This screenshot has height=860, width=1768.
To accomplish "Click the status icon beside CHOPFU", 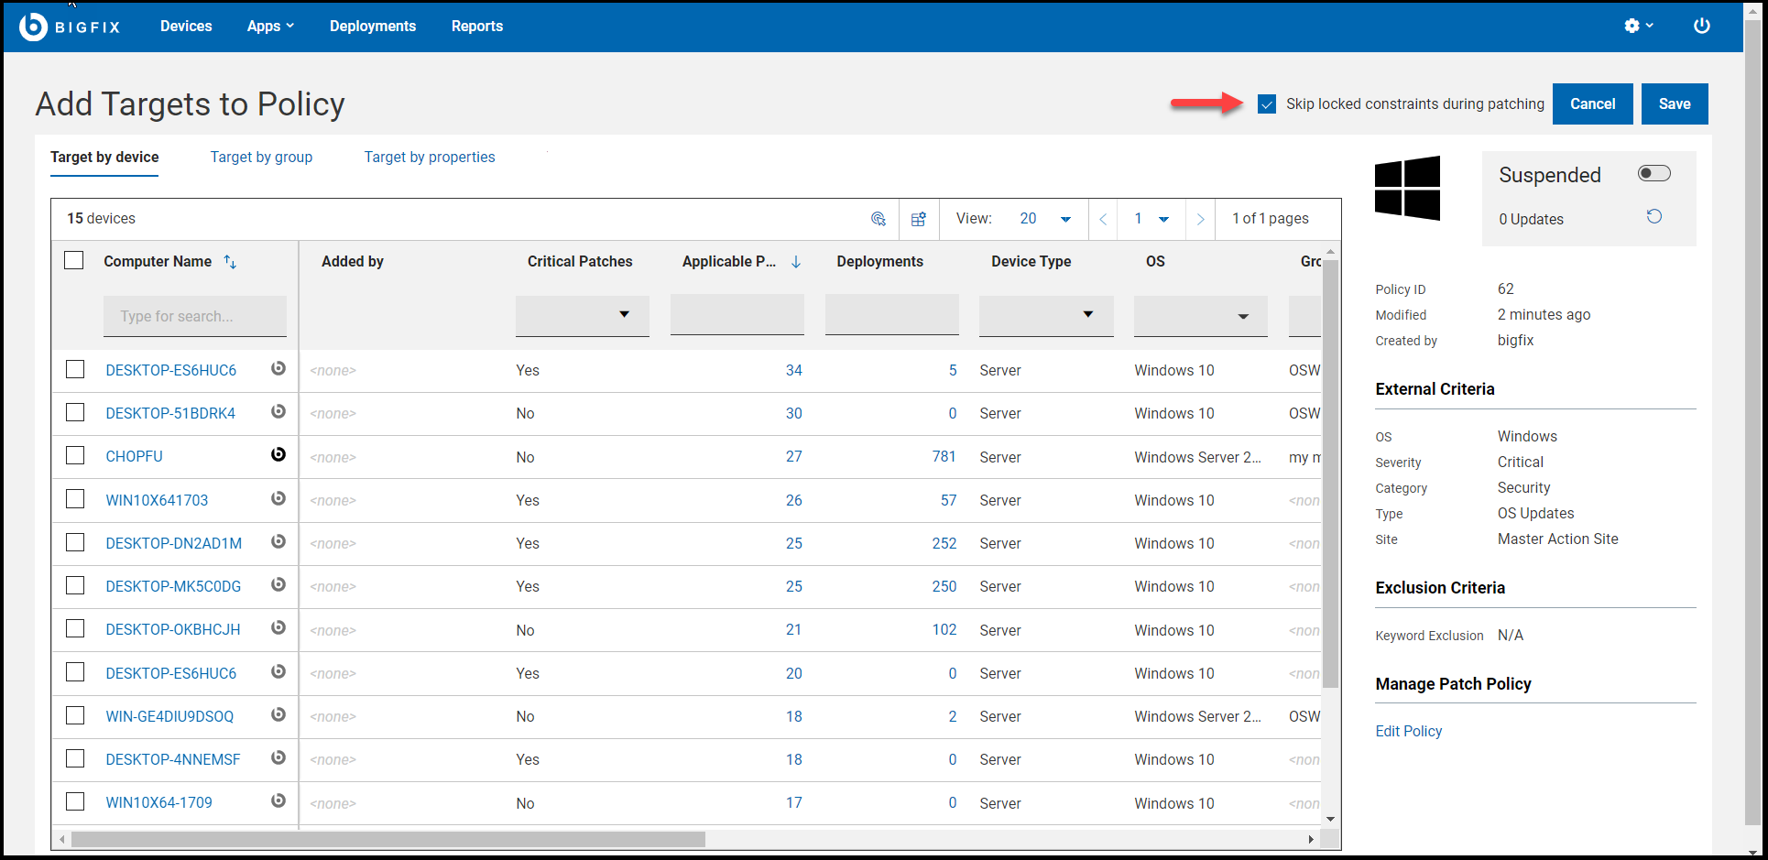I will (x=278, y=455).
